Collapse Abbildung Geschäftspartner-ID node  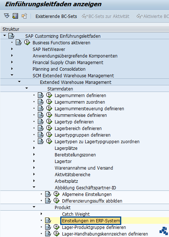[x=34, y=187]
